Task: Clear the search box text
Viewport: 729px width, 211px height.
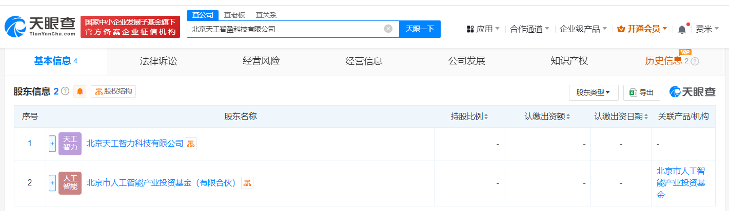Action: [x=388, y=29]
